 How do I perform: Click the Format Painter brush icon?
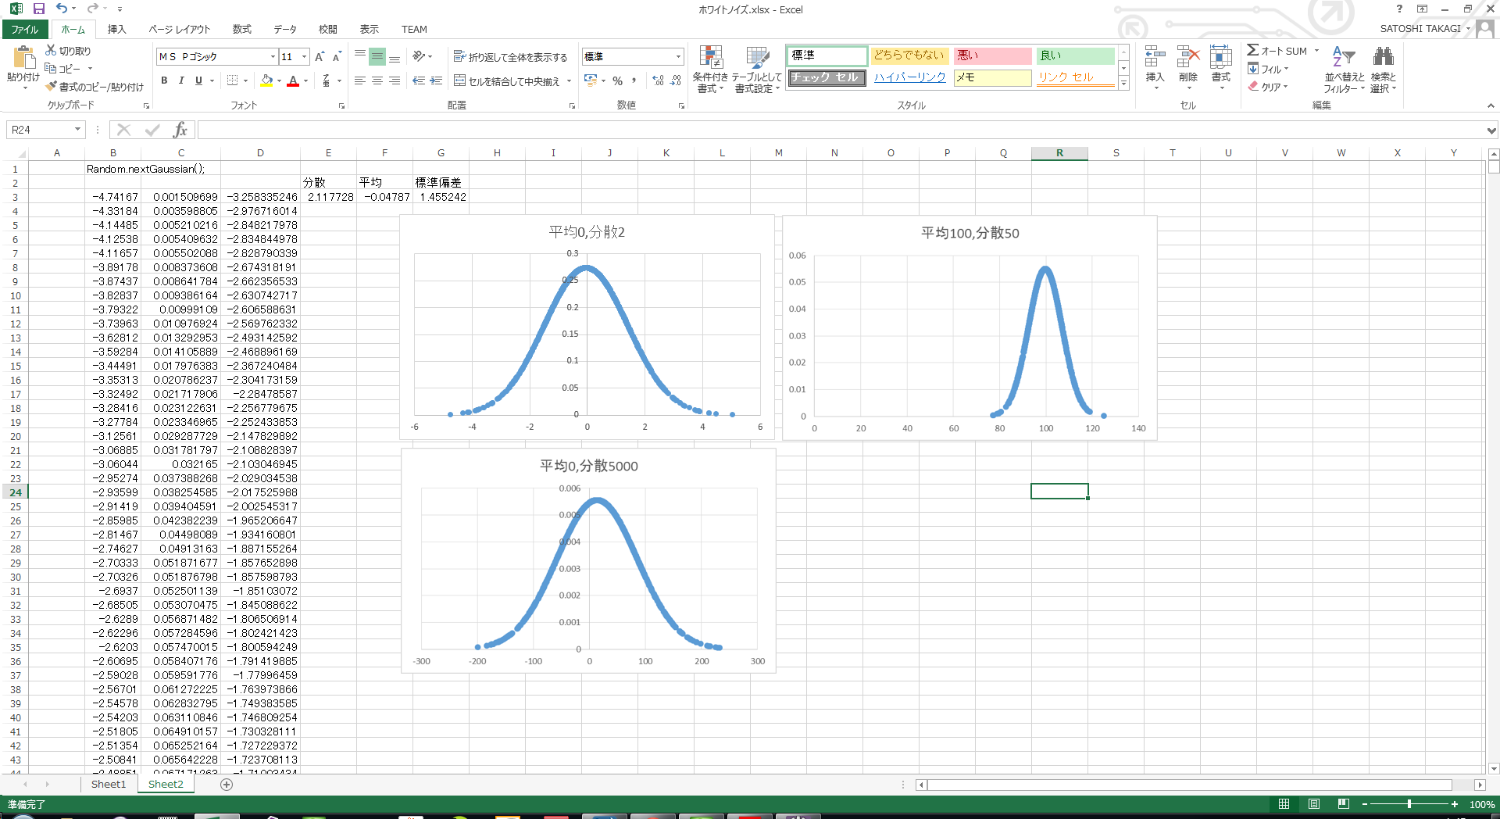coord(52,87)
